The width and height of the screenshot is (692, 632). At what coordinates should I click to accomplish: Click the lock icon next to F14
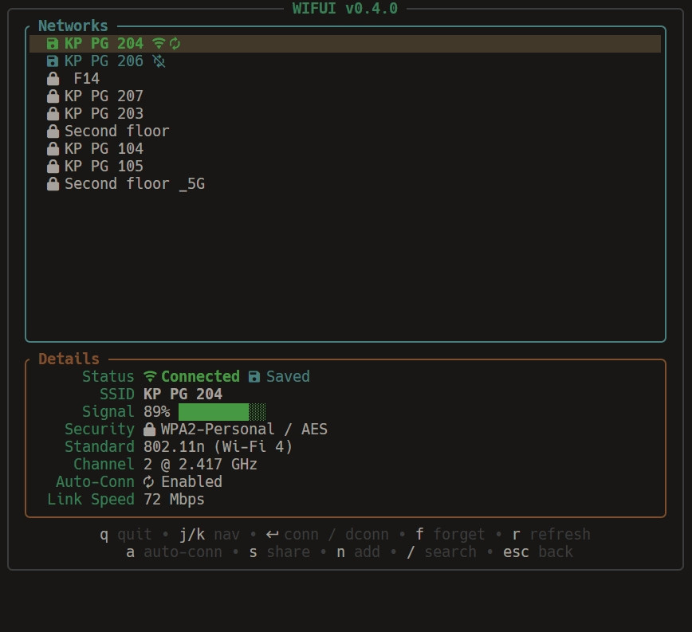click(x=53, y=79)
